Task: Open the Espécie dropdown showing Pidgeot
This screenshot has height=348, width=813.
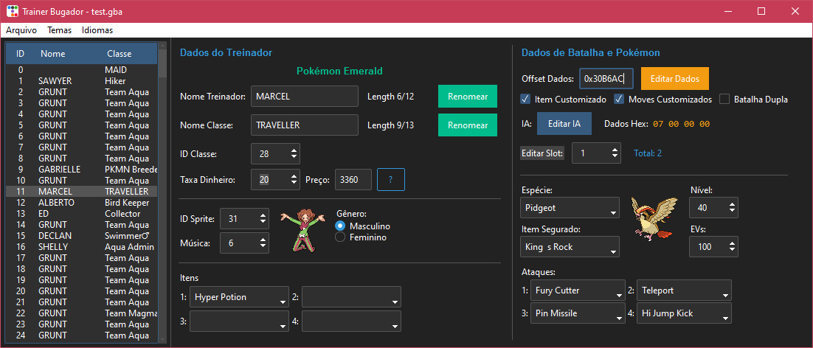Action: pos(570,209)
